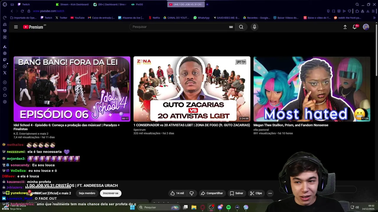Create a clip with Clipe button
The image size is (378, 212).
pos(256,193)
